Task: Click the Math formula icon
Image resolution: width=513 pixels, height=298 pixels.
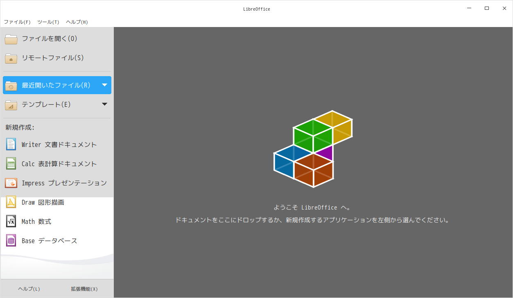Action: click(11, 221)
